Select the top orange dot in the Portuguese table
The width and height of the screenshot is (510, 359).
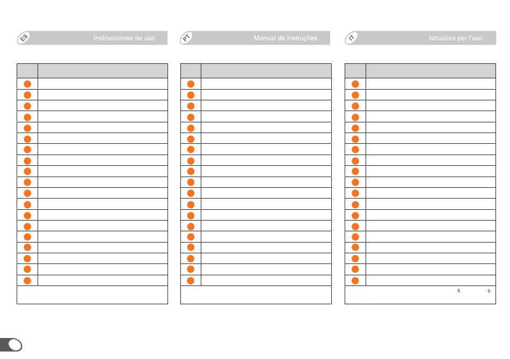[191, 84]
